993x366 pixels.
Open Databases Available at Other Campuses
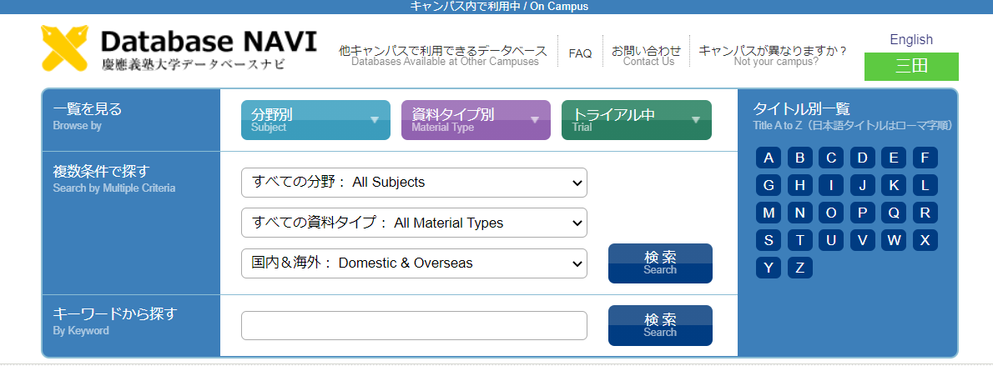pyautogui.click(x=443, y=55)
